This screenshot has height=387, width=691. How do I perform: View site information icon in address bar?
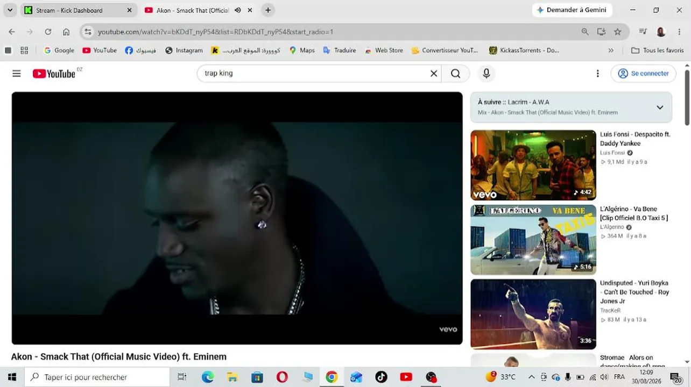click(88, 32)
